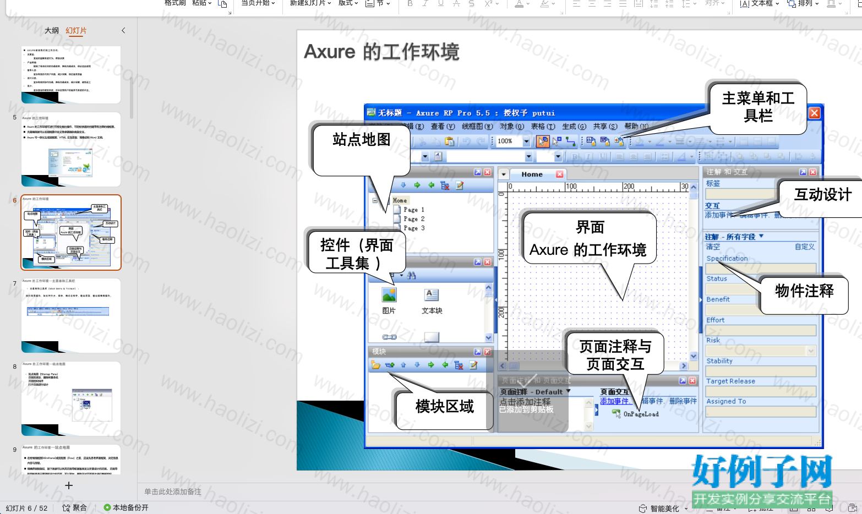Click the 文本框 text box icon
This screenshot has width=862, height=514.
(x=744, y=3)
